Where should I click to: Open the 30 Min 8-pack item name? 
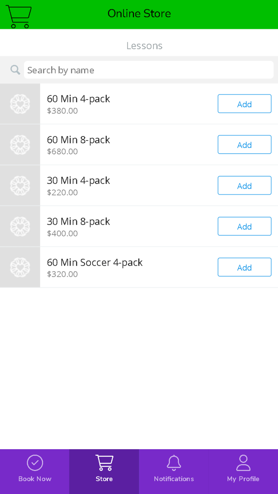(78, 222)
